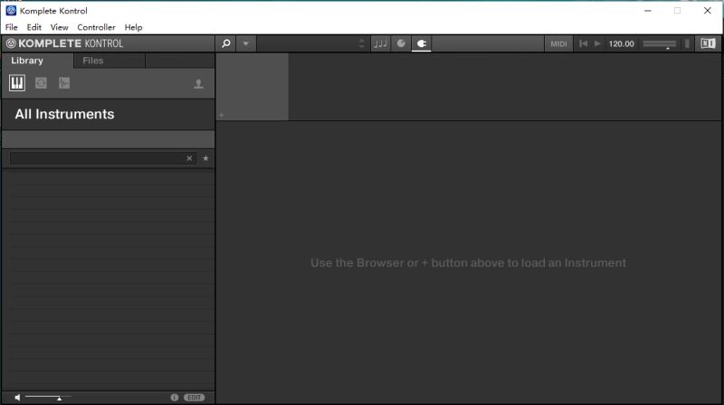The height and width of the screenshot is (405, 724).
Task: Show the plug-in chain panel icon
Action: pos(421,43)
